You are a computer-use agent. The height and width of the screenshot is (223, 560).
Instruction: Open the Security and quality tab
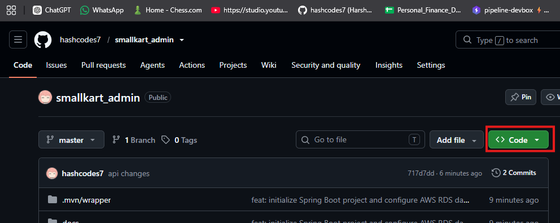tap(326, 65)
